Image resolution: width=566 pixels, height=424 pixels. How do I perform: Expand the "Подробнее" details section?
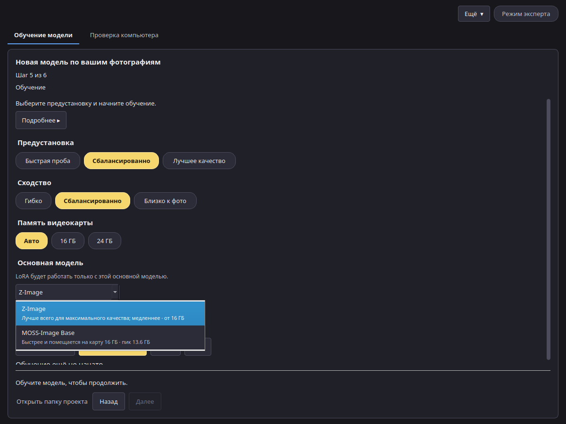point(41,120)
